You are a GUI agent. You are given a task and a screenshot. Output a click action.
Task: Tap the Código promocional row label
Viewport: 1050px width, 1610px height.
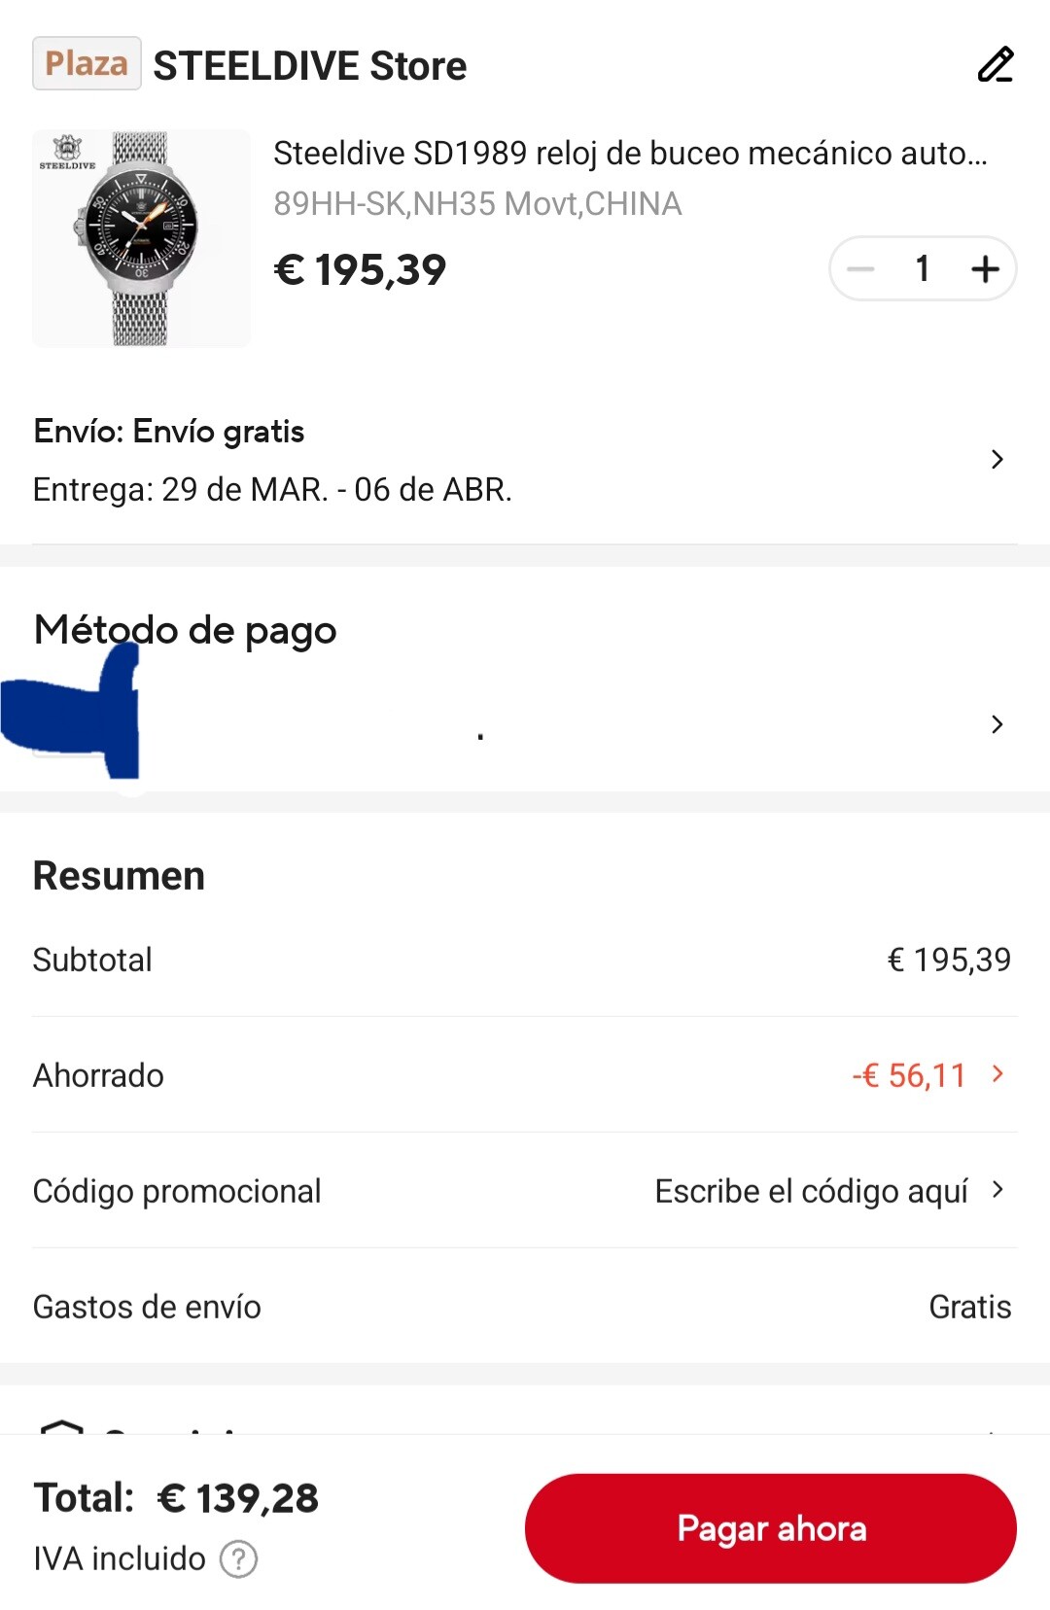pos(177,1191)
